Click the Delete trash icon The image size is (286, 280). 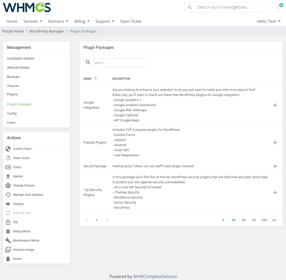click(x=8, y=259)
